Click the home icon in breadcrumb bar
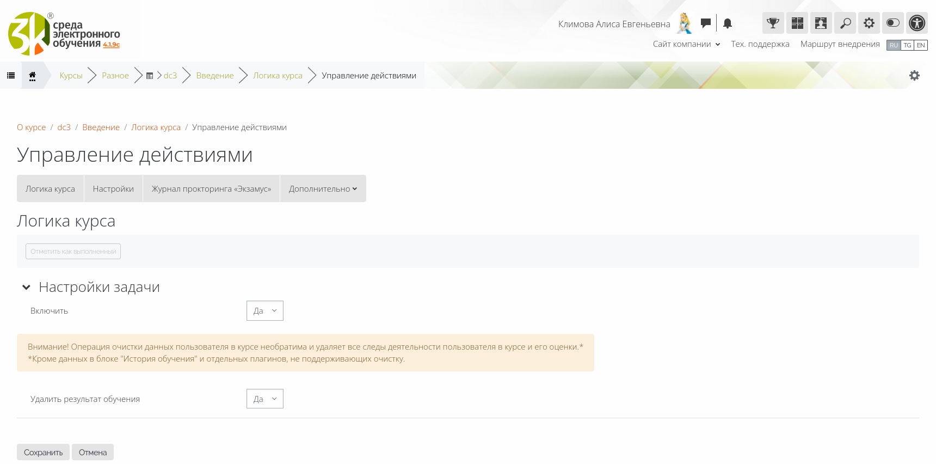 pos(32,76)
